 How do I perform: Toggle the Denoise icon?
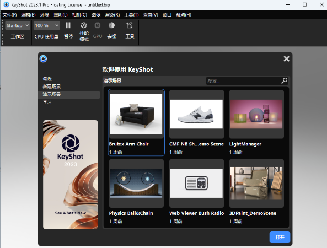click(111, 25)
